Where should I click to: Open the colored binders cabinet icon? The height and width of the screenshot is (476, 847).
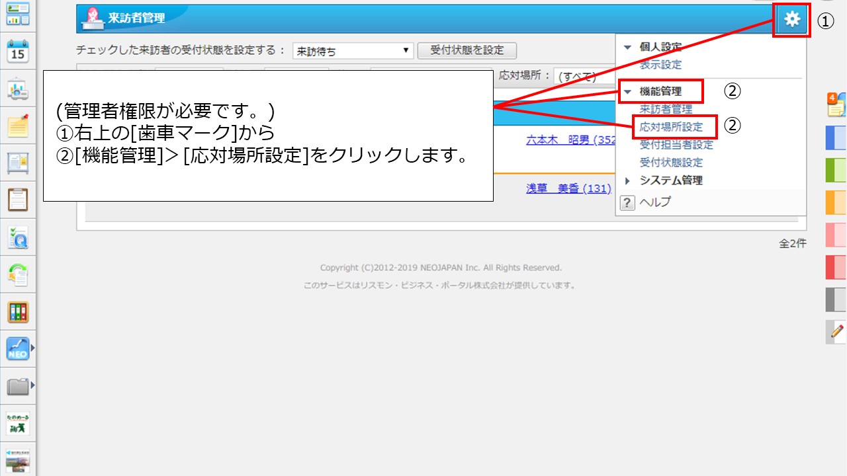coord(17,311)
